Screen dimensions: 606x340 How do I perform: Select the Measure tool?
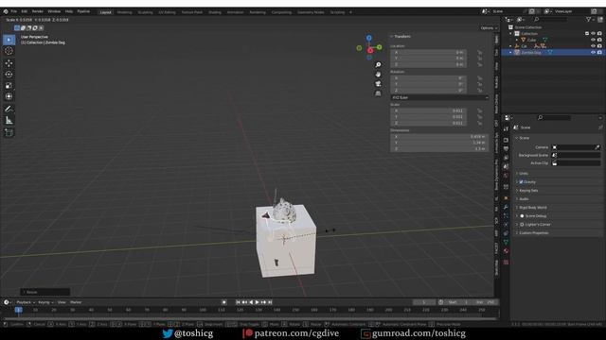[9, 121]
